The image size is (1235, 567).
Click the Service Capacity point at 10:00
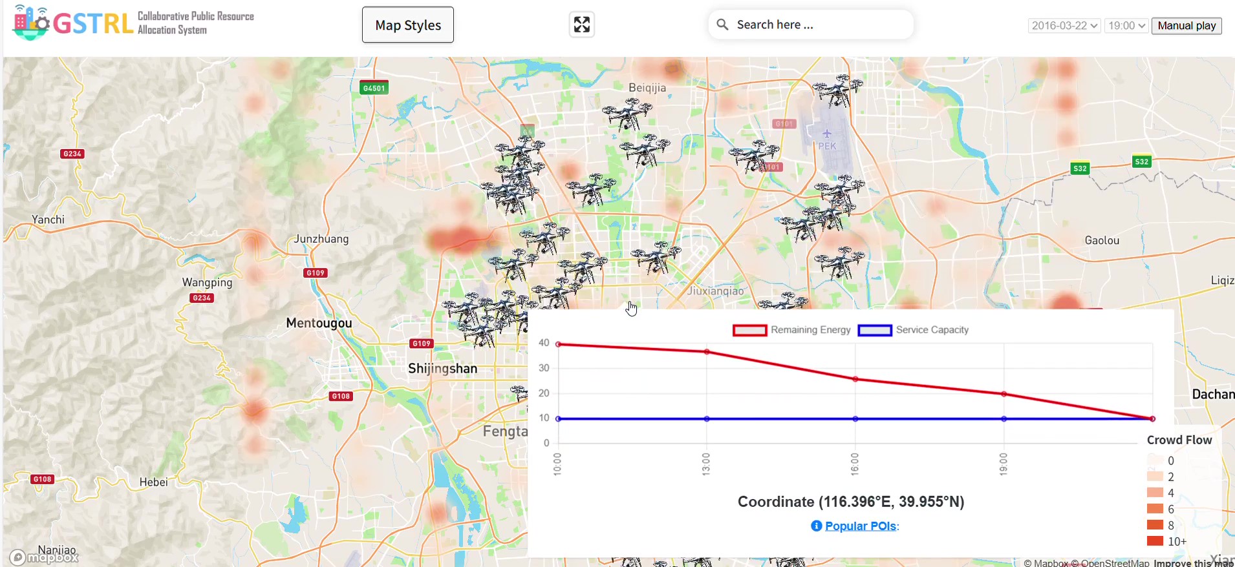click(559, 419)
